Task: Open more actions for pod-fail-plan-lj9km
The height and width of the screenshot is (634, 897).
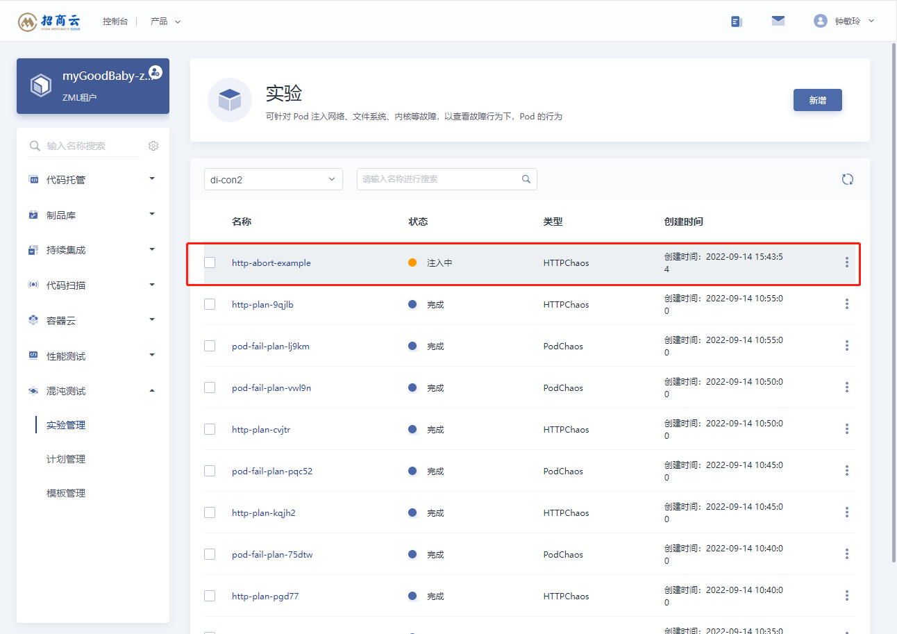Action: pyautogui.click(x=847, y=346)
